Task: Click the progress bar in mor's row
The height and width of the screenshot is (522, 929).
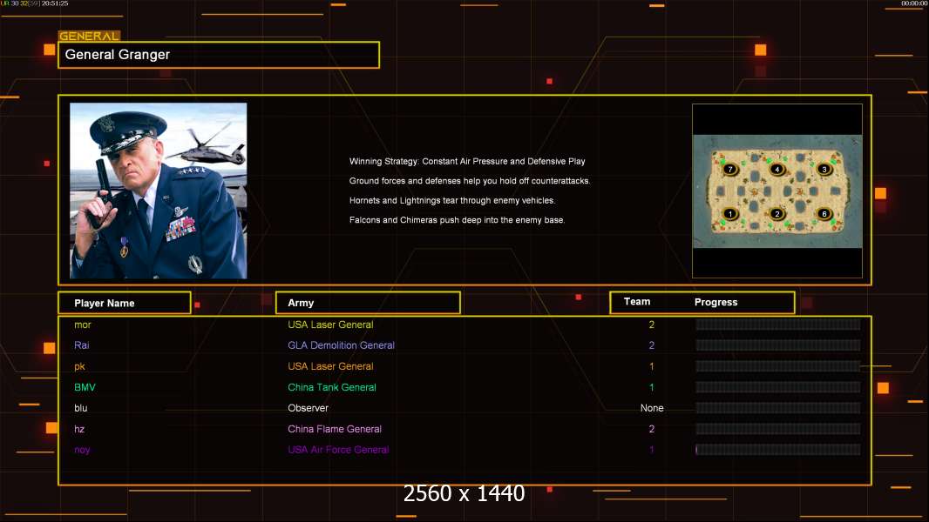Action: (x=777, y=325)
